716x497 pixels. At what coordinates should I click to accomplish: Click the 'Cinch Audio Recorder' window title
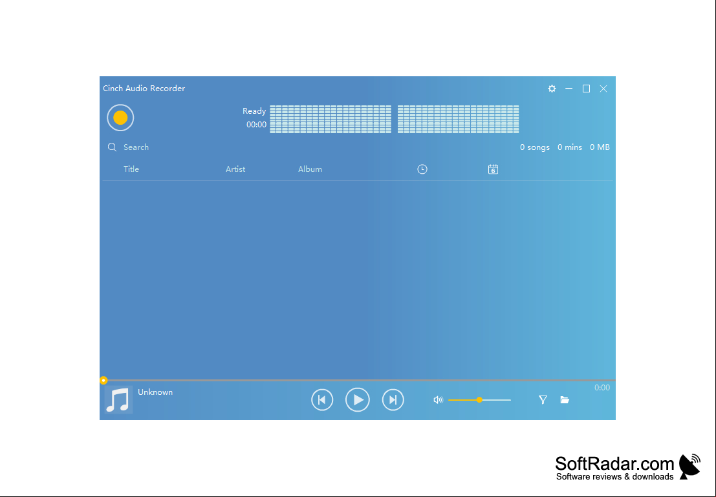coord(144,89)
